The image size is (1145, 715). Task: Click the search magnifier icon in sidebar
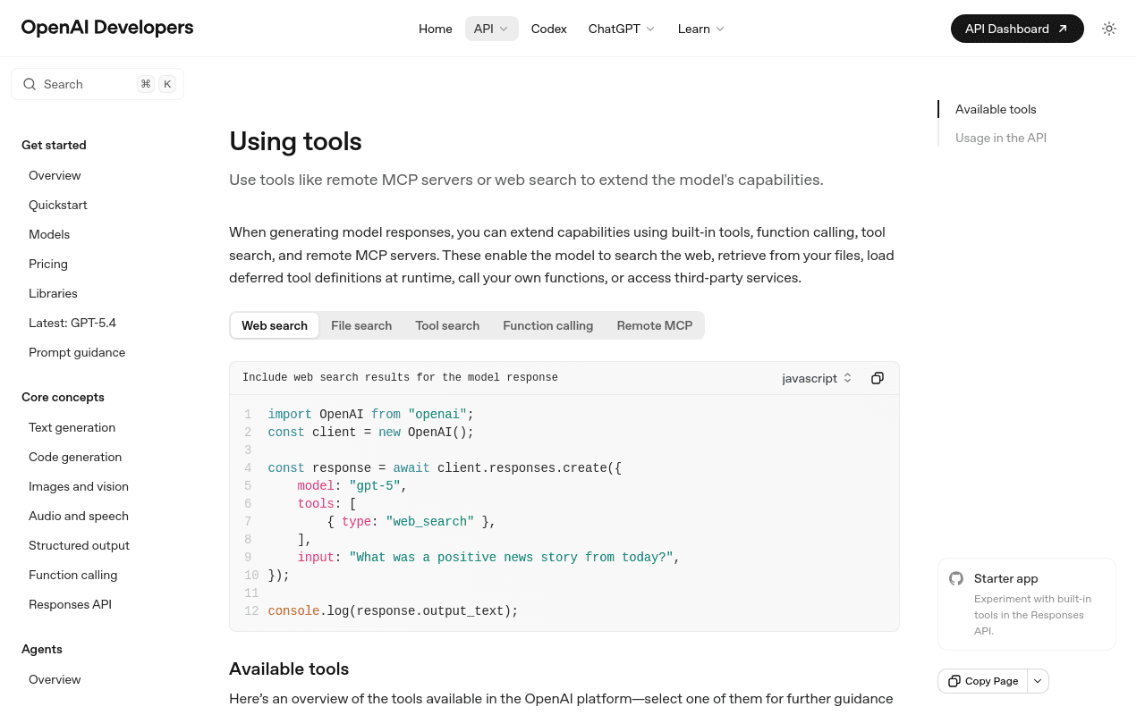point(30,84)
